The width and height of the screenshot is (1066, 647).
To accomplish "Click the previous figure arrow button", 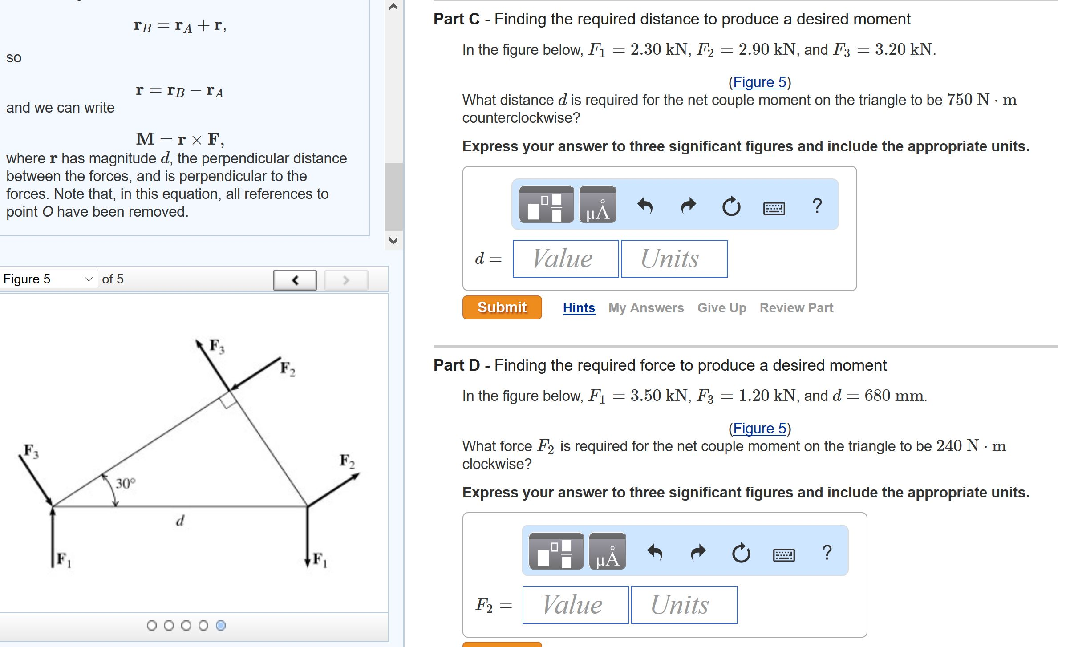I will click(x=295, y=280).
